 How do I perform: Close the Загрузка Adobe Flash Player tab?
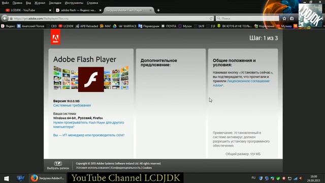click(151, 10)
